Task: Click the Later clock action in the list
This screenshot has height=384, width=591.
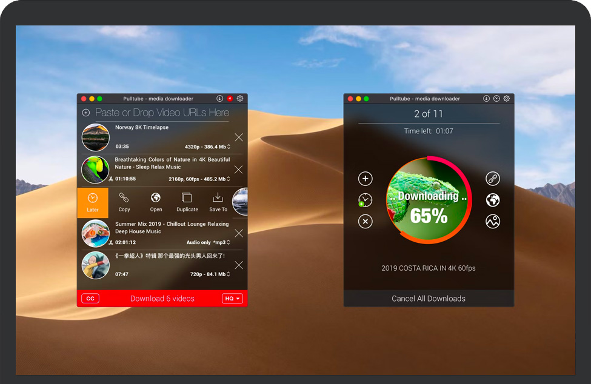Action: click(x=93, y=202)
